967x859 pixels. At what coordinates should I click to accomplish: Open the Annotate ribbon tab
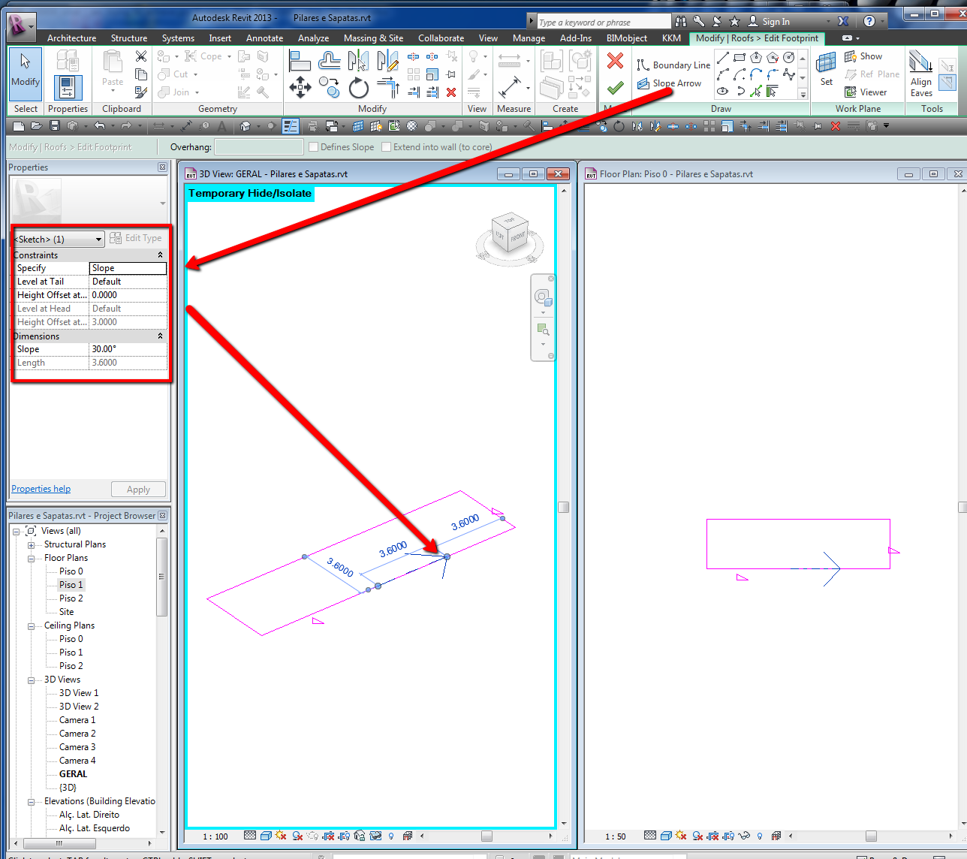point(264,38)
